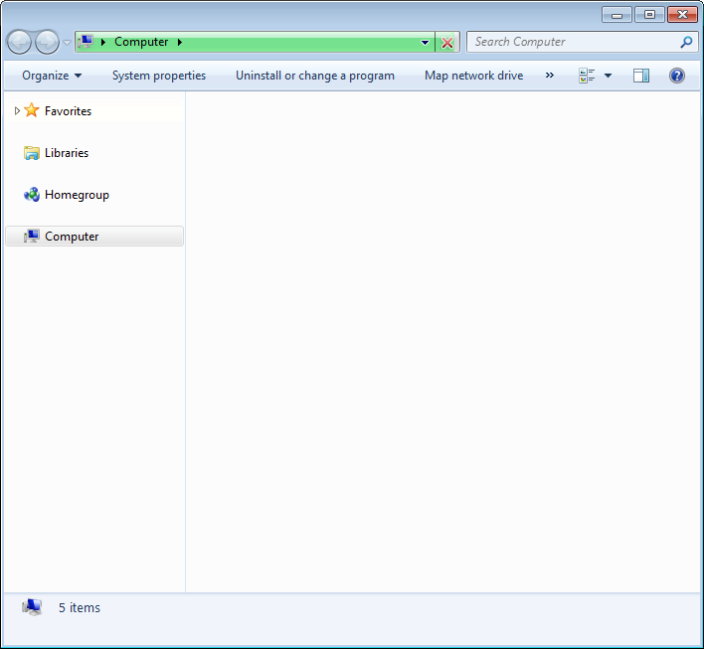Screen dimensions: 704x649
Task: Open the view options dropdown arrow
Action: tap(608, 76)
